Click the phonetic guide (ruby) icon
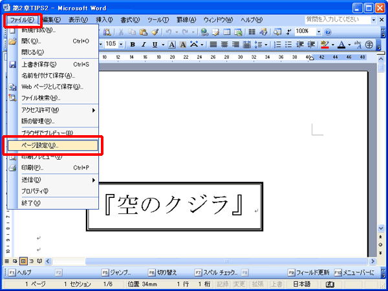 [358, 45]
